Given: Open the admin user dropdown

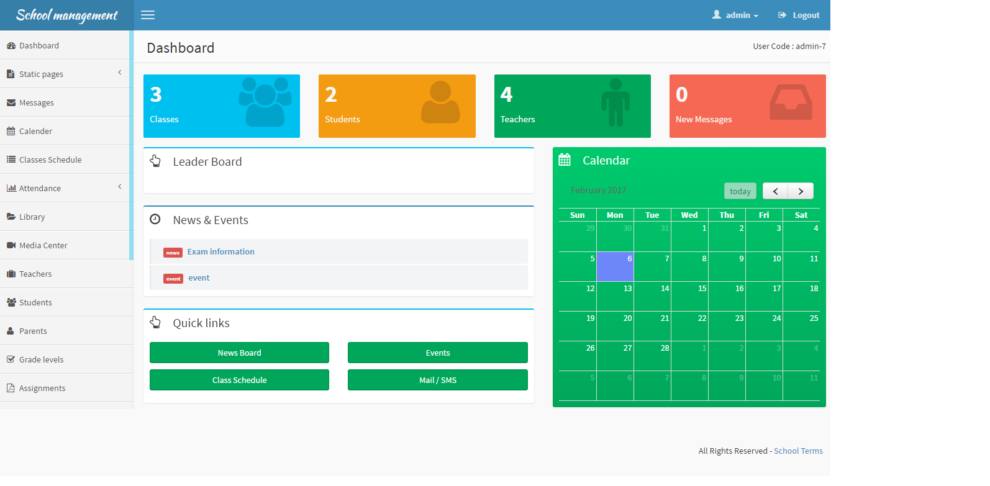Looking at the screenshot, I should click(x=735, y=15).
